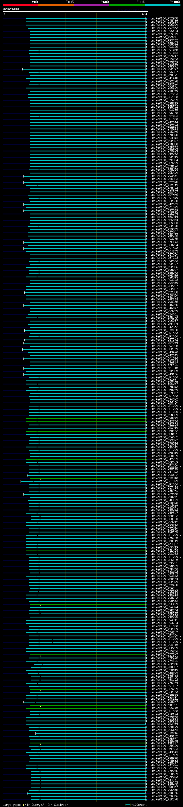Screen dimensions: 183x807
Task: Select the UniRef100_A7NUY2 entry
Action: tap(164, 387)
